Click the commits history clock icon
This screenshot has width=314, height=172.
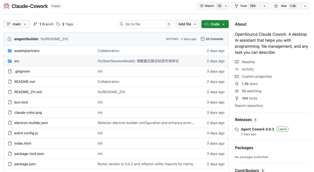(203, 39)
